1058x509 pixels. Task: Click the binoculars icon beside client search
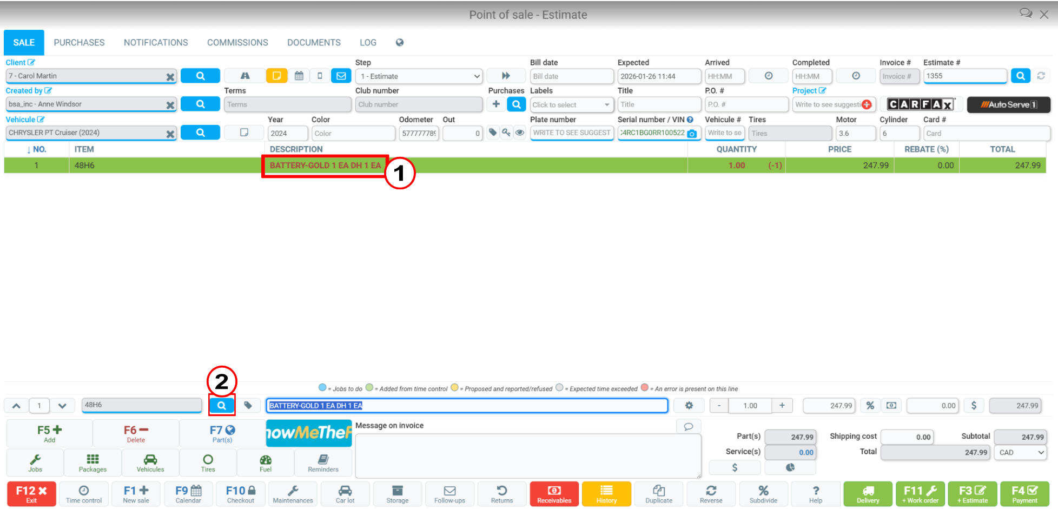click(x=244, y=76)
